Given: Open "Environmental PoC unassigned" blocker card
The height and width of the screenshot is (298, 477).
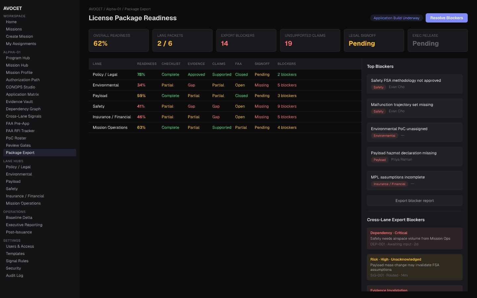Looking at the screenshot, I should point(415,132).
